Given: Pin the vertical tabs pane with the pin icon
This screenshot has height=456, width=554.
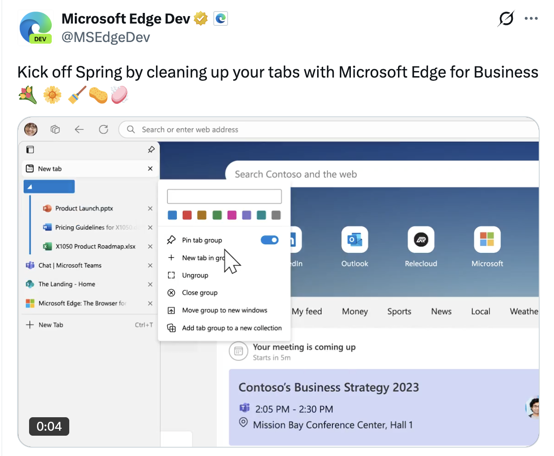Looking at the screenshot, I should point(151,150).
